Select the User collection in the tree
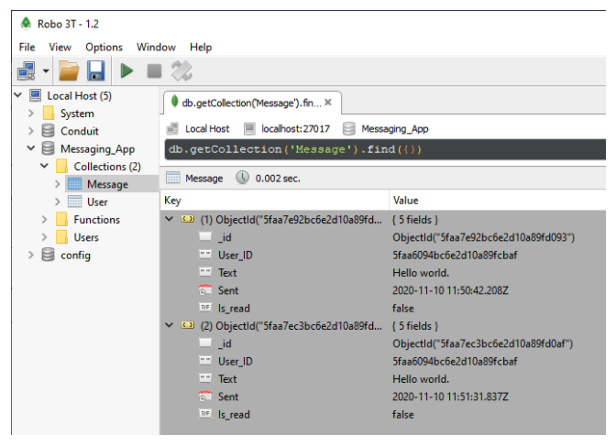This screenshot has height=446, width=616. [96, 201]
